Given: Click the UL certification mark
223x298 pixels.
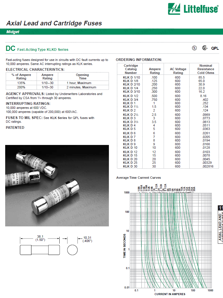Looking at the screenshot, I should (x=194, y=48).
